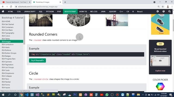
Task: Reload the page with refresh icon
Action: point(11,6)
